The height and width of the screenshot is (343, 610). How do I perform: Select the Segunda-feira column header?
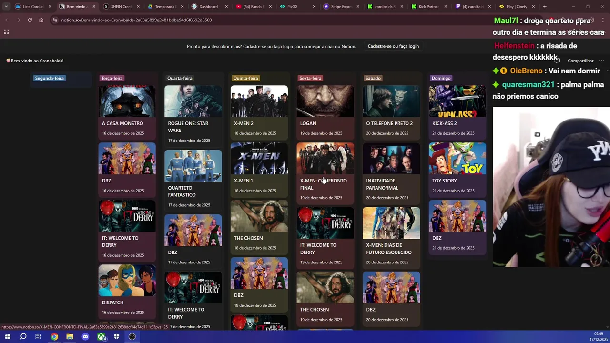[x=49, y=78]
